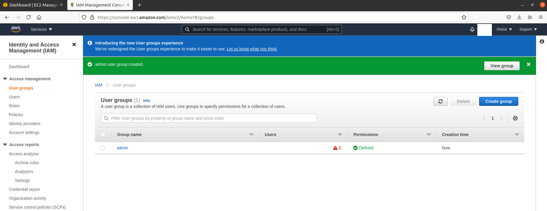Viewport: 547px width, 211px height.
Task: Click the tracking protection shield icon
Action: [84, 18]
